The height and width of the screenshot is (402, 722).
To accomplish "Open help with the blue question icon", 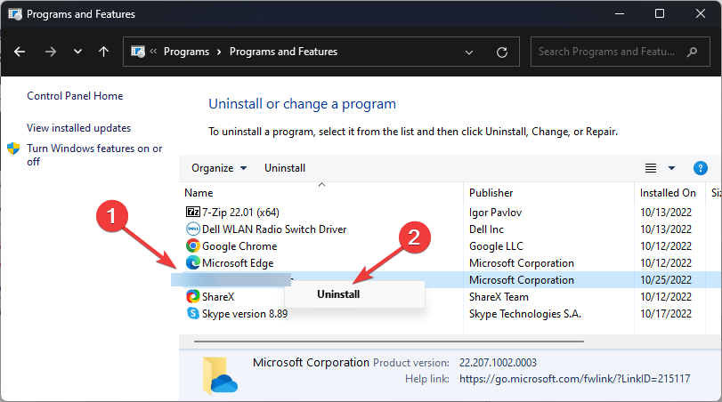I will (701, 168).
